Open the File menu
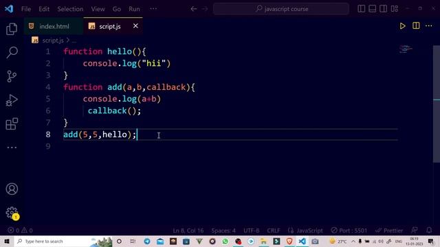Viewport: 440px width, 247px height. [x=26, y=9]
